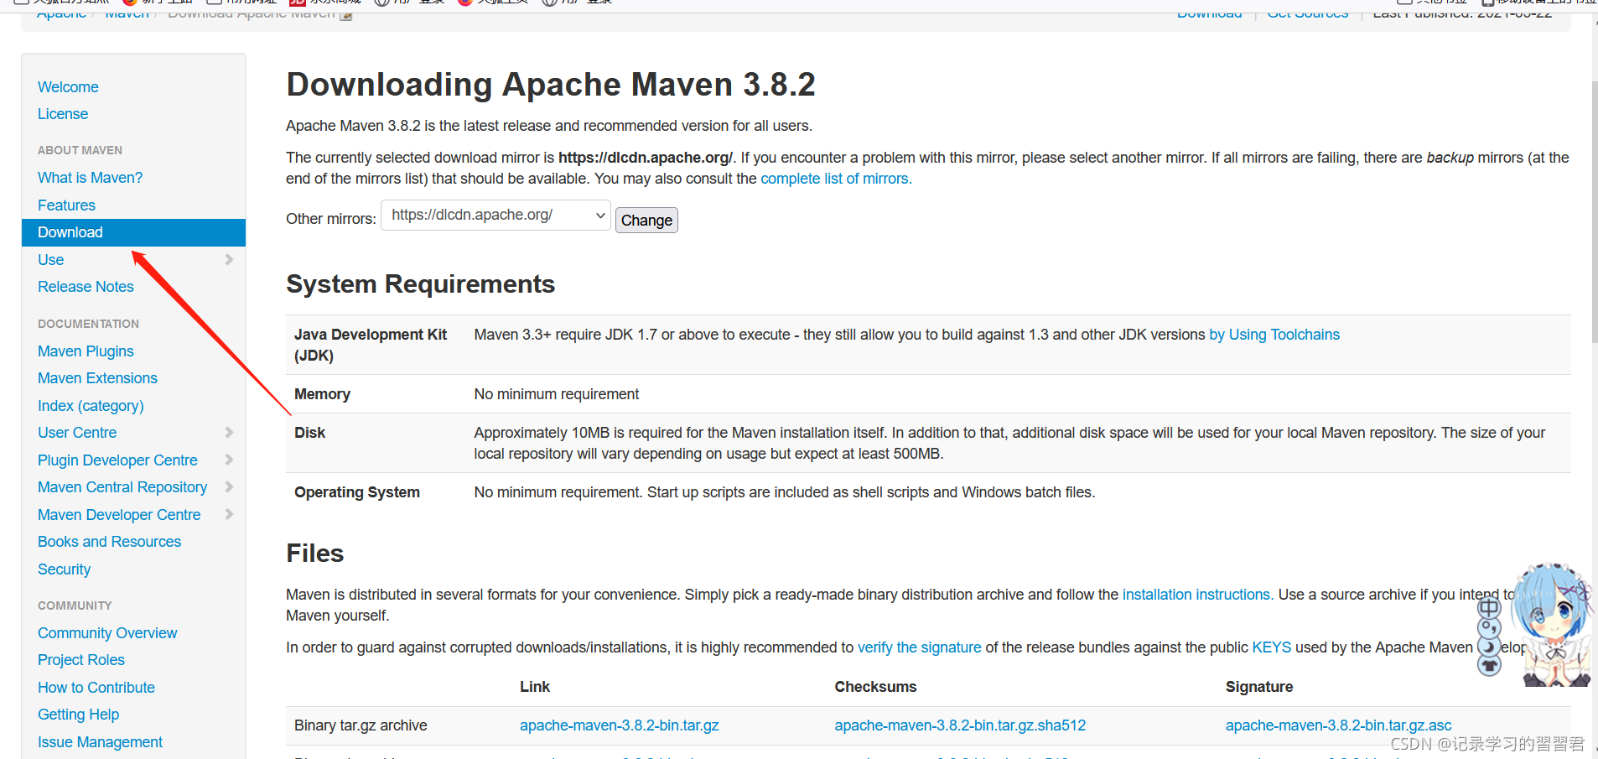Open Maven Extensions link
Image resolution: width=1598 pixels, height=759 pixels.
97,378
